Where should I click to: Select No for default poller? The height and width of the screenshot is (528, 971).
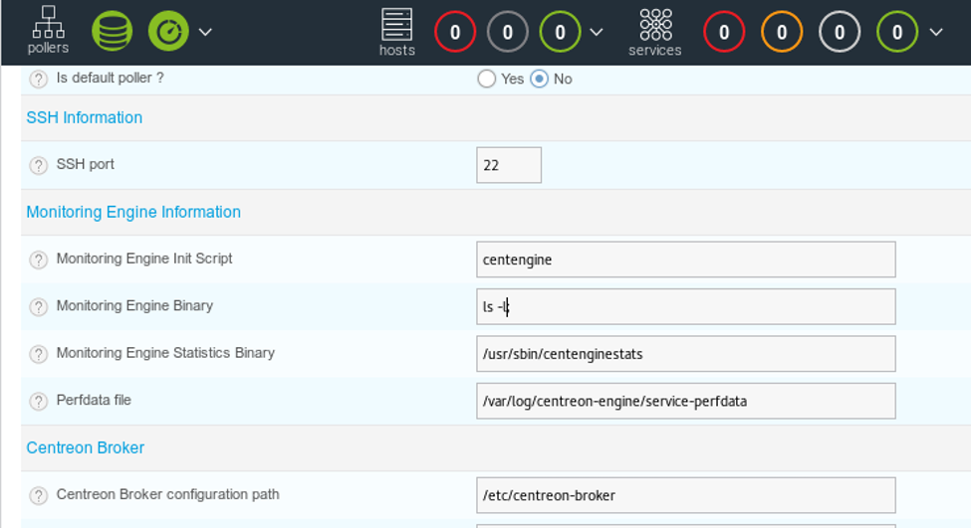tap(539, 79)
